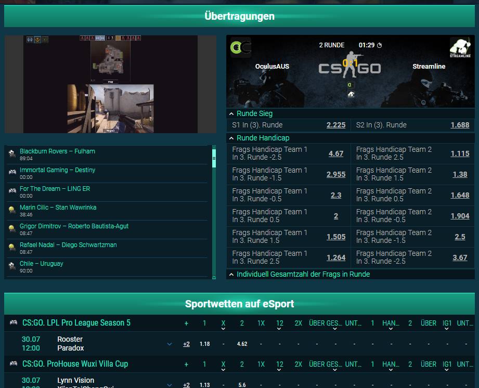Collapse the Runde Handicap section

tap(231, 138)
